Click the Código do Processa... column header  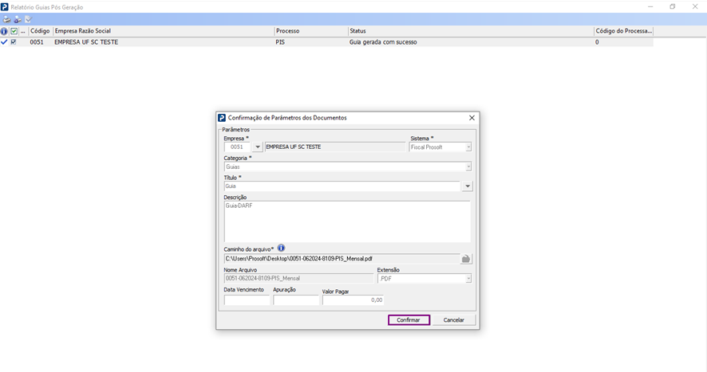point(623,31)
